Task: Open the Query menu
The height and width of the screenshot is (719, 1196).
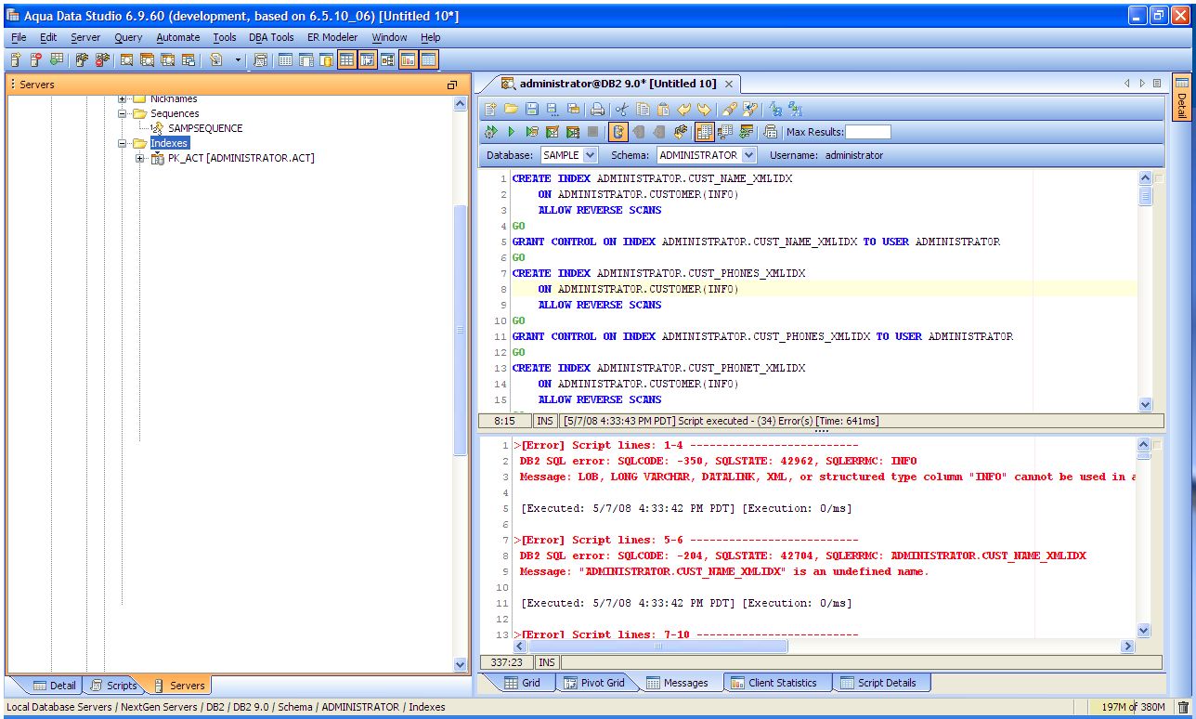Action: [128, 37]
